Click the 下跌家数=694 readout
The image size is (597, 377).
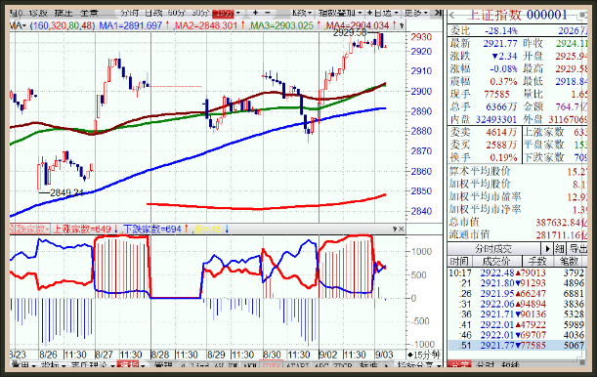pyautogui.click(x=152, y=229)
